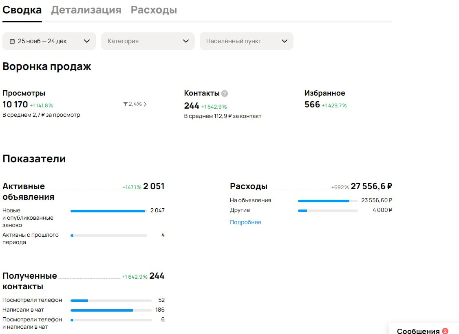Click the calendar icon in date filter

point(12,41)
